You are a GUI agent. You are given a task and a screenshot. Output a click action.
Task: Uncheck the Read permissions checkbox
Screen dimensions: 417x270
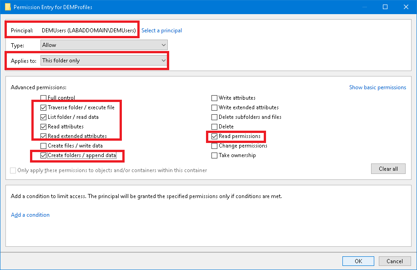[x=214, y=136]
